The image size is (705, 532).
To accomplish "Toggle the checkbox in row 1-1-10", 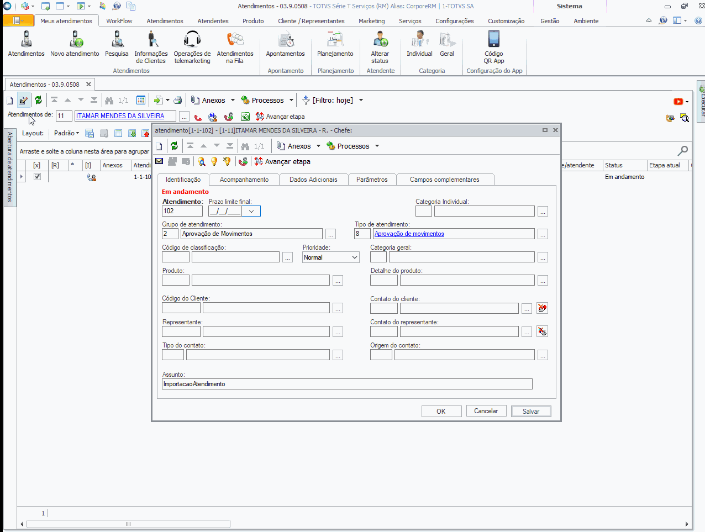I will [x=37, y=177].
